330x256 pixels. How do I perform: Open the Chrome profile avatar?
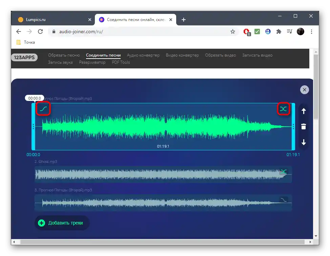(x=300, y=31)
